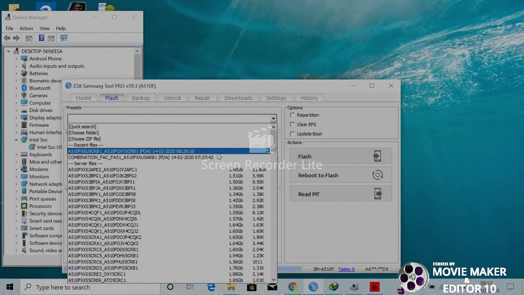The width and height of the screenshot is (524, 295).
Task: Pick the [Choose ZIP file] entry
Action: [169, 139]
